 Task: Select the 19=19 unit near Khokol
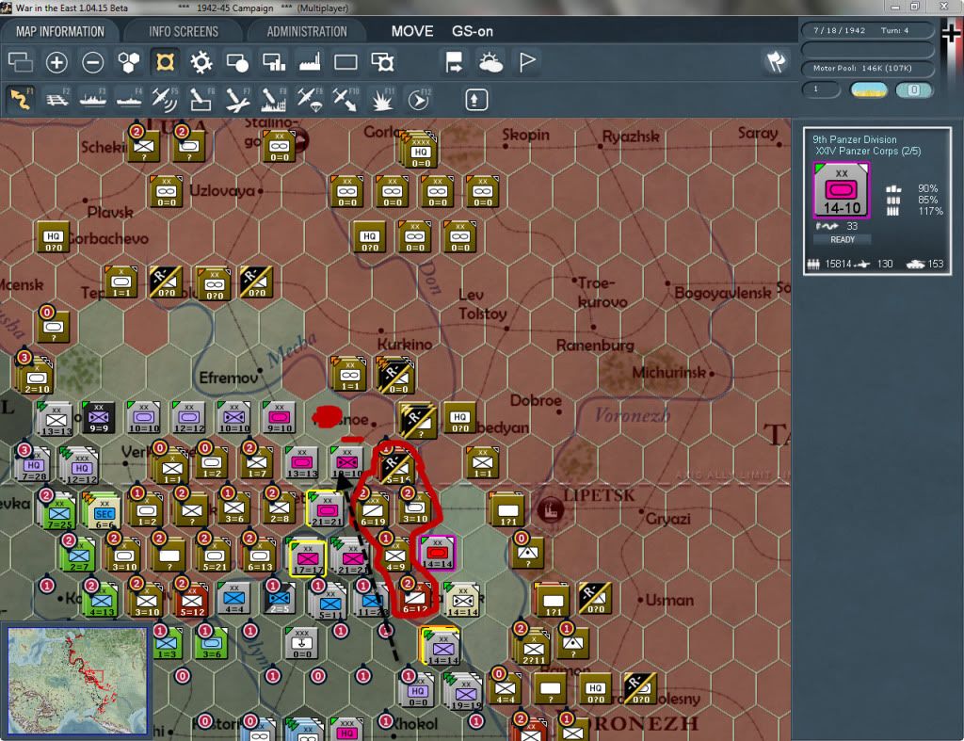pos(465,694)
